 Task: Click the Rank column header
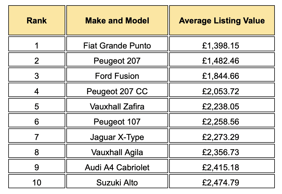point(37,20)
